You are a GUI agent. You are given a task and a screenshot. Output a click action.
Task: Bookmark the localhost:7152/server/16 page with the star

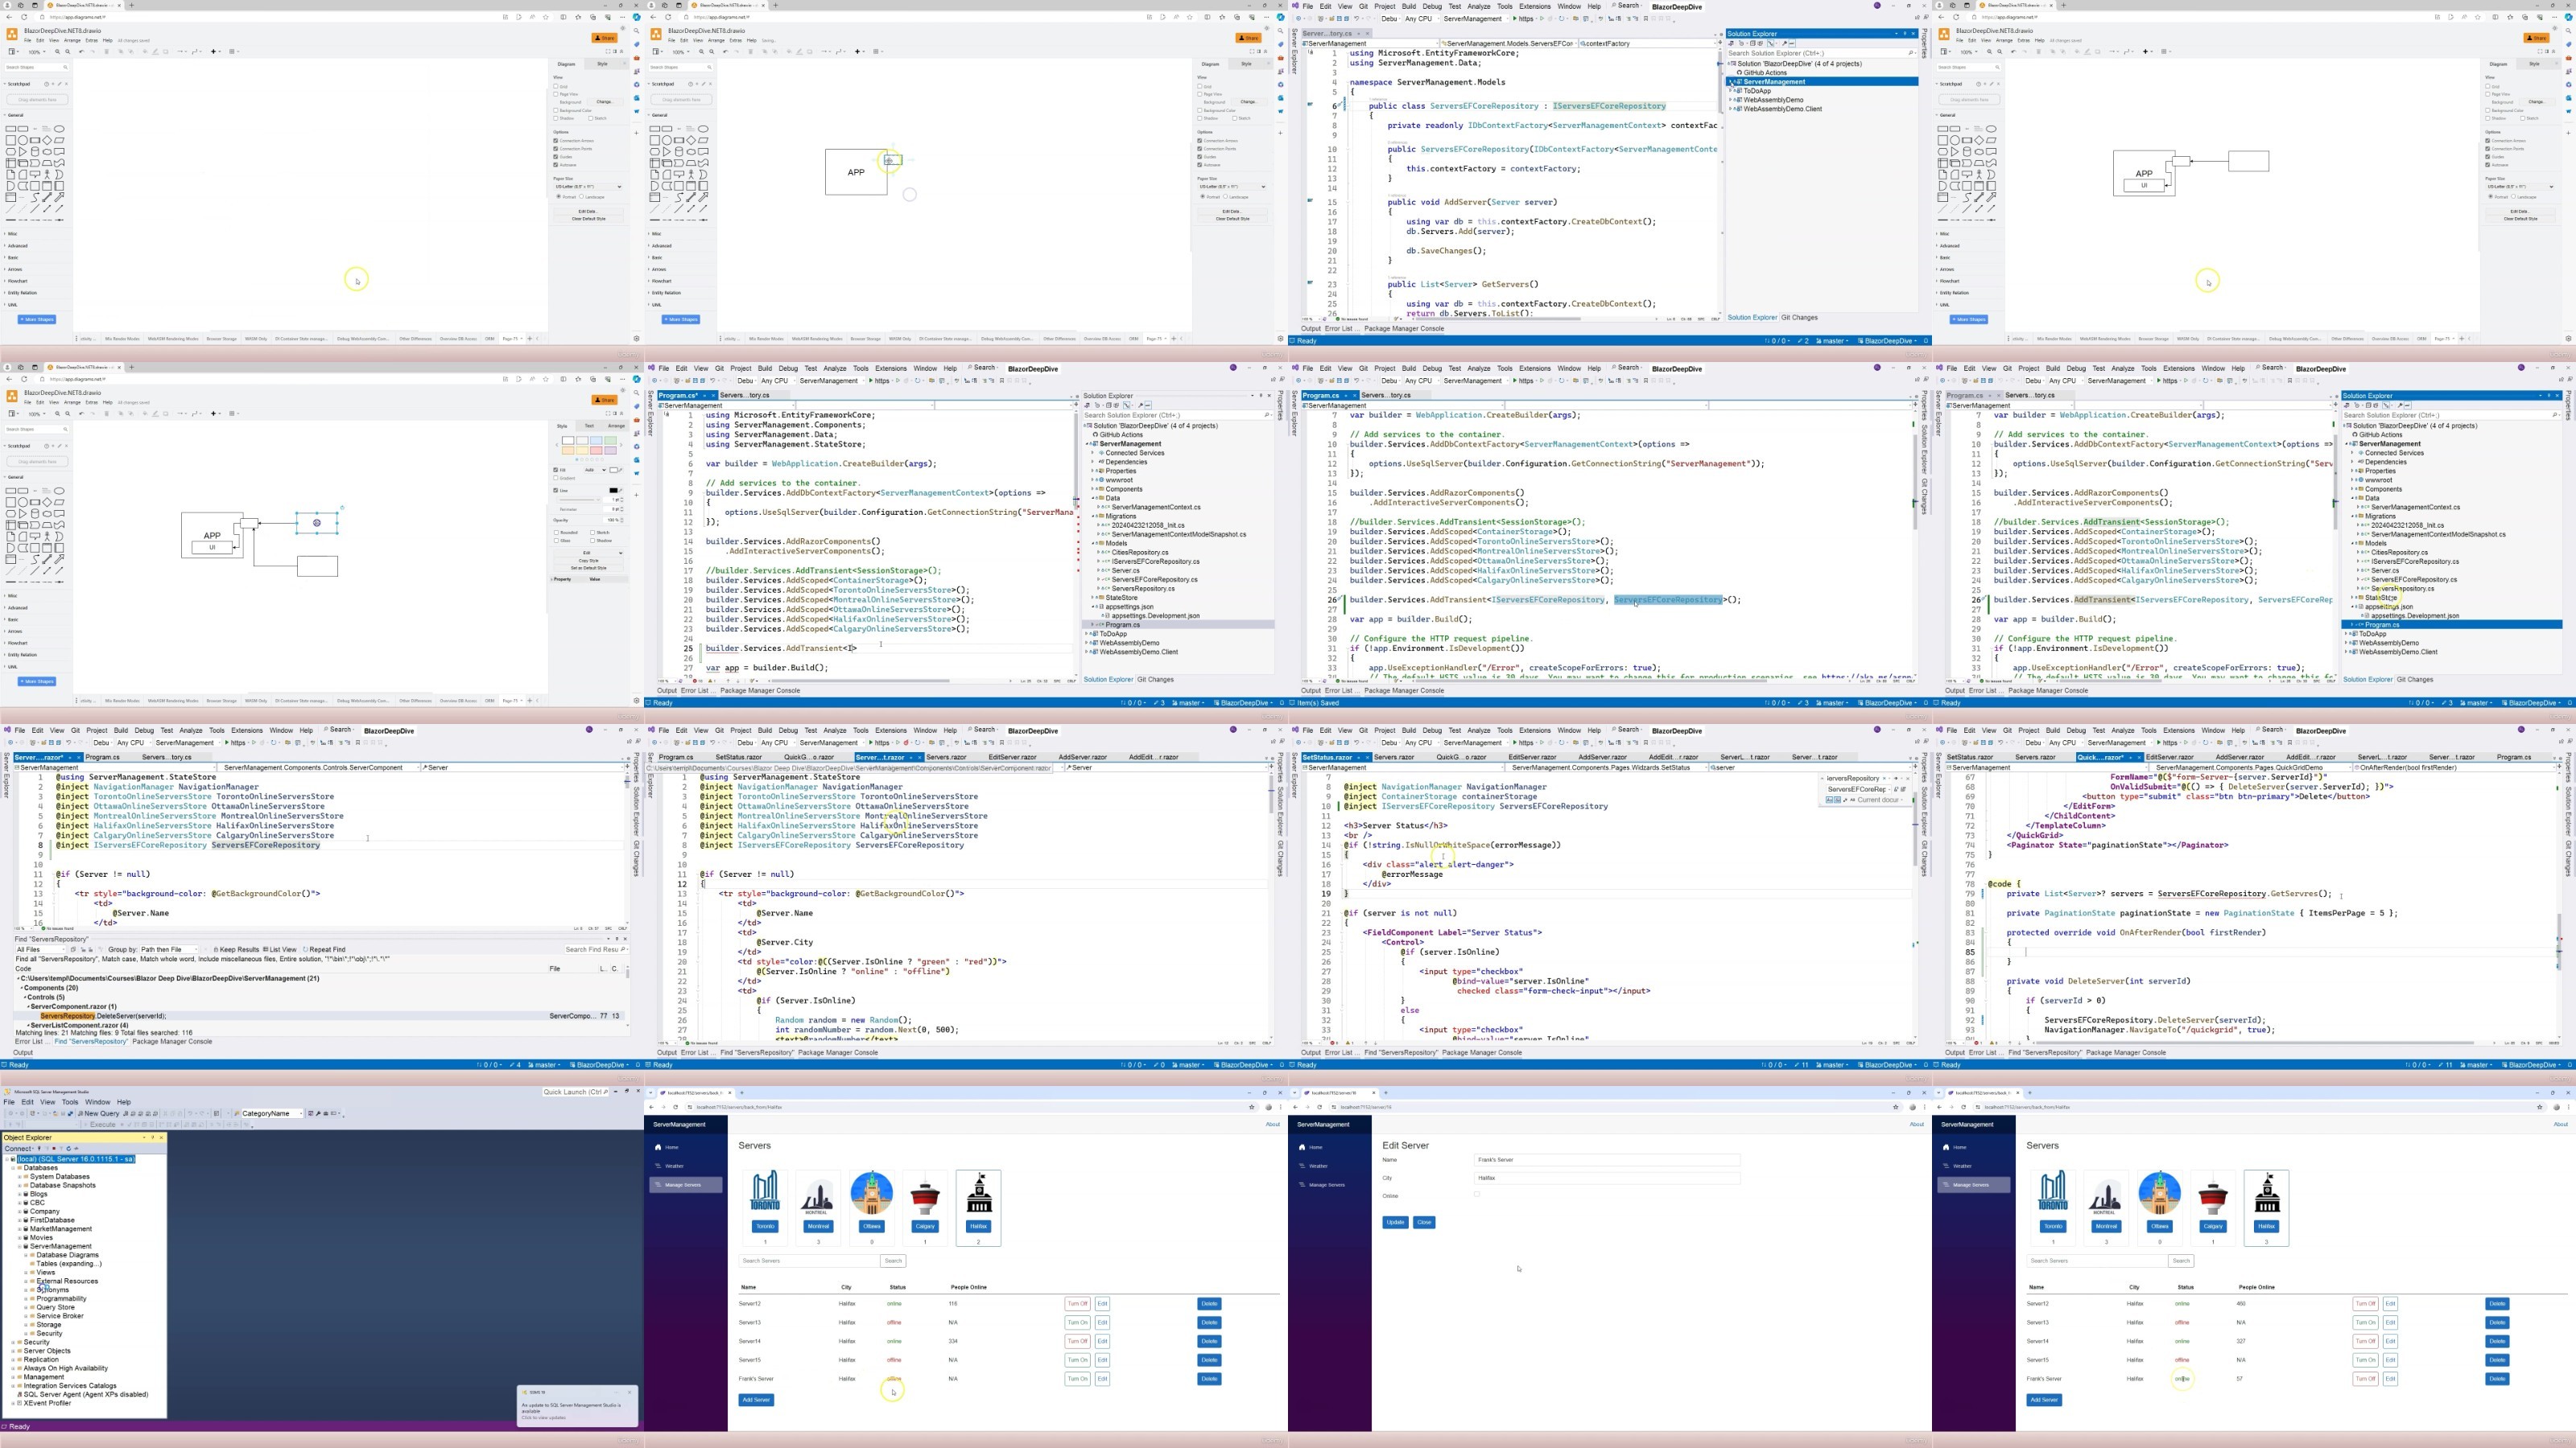coord(1896,1107)
